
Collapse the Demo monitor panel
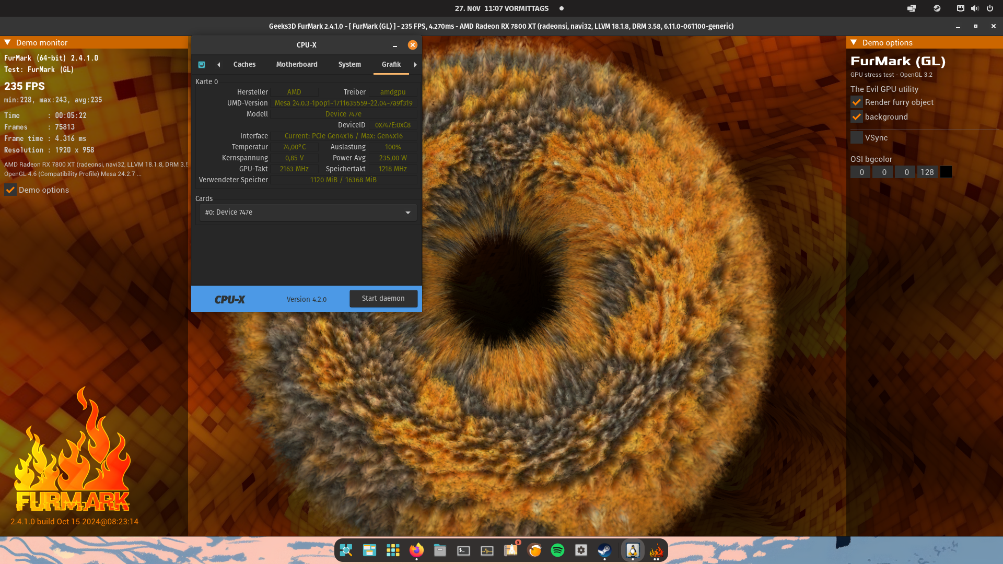tap(7, 42)
